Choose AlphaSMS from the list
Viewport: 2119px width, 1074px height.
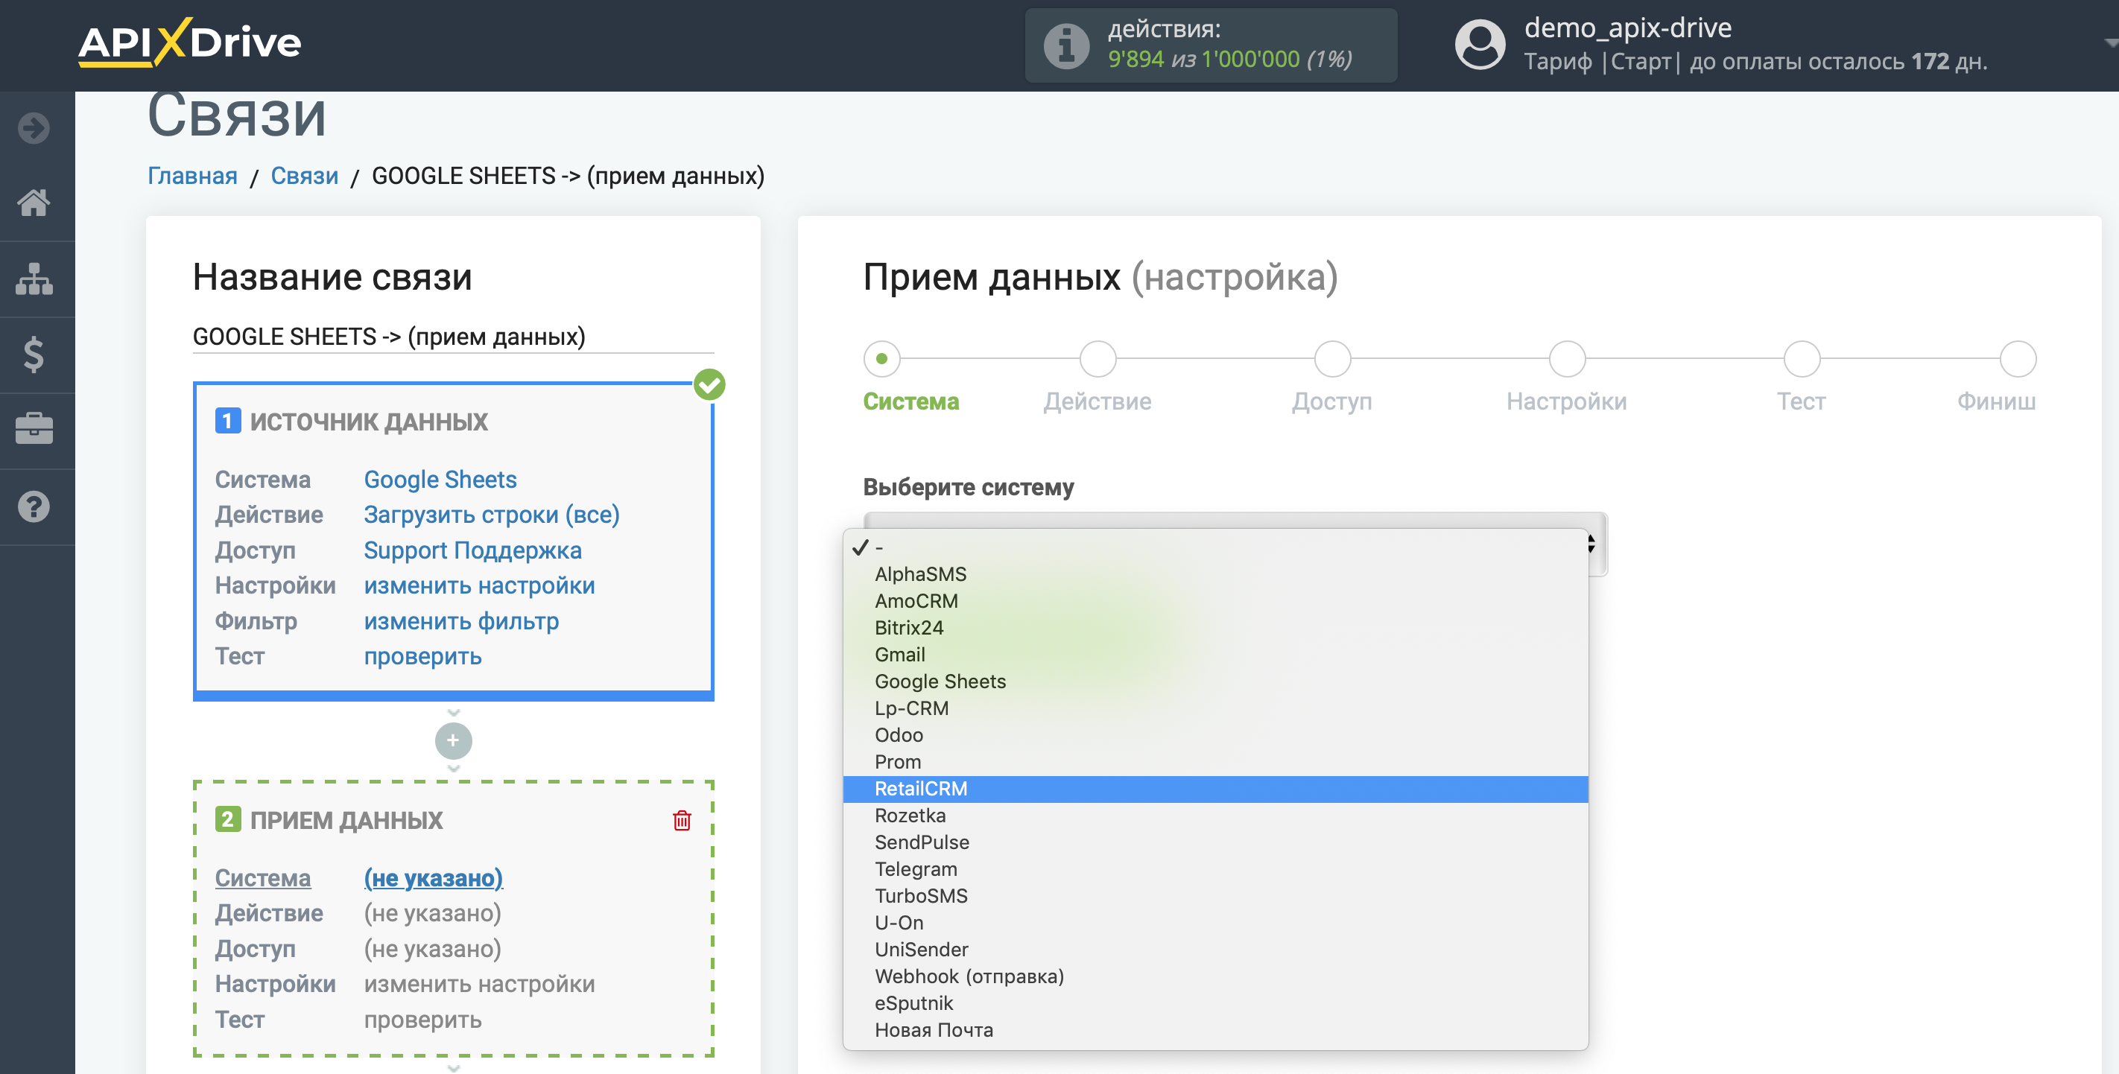(x=1215, y=574)
